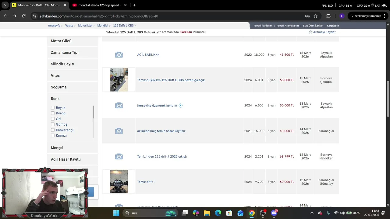Click camera placeholder of ACİL SATILIKKK listing
This screenshot has width=390, height=219.
click(119, 55)
